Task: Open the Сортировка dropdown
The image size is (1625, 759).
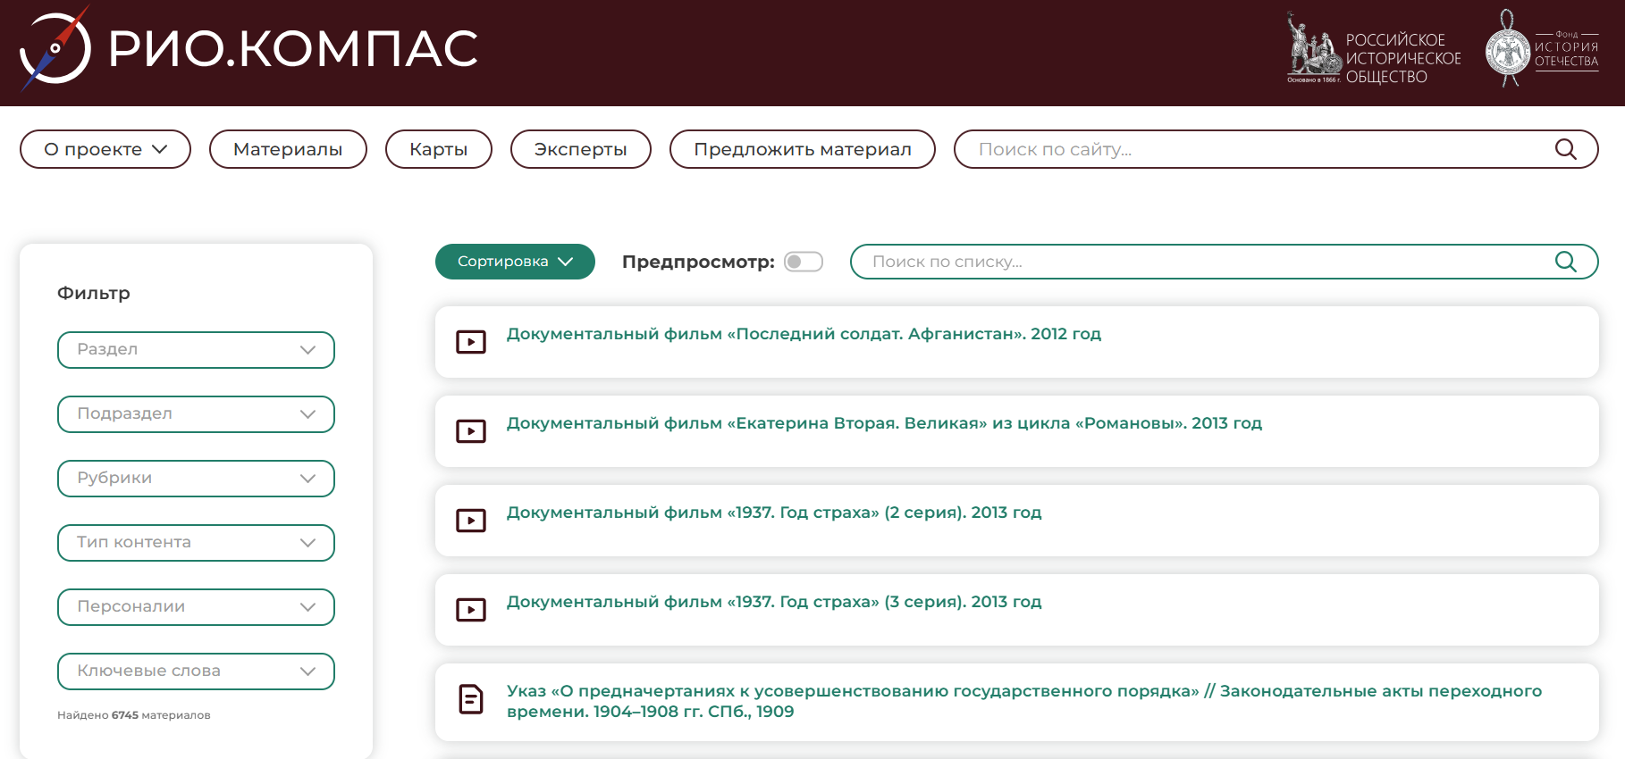Action: point(515,262)
